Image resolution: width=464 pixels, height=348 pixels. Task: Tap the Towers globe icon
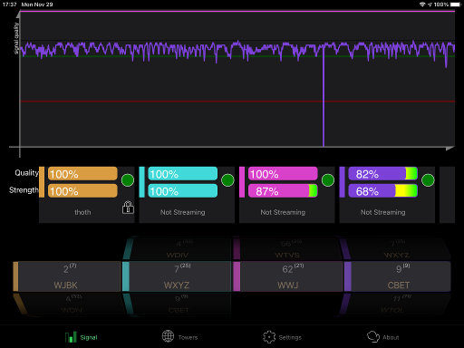click(168, 336)
